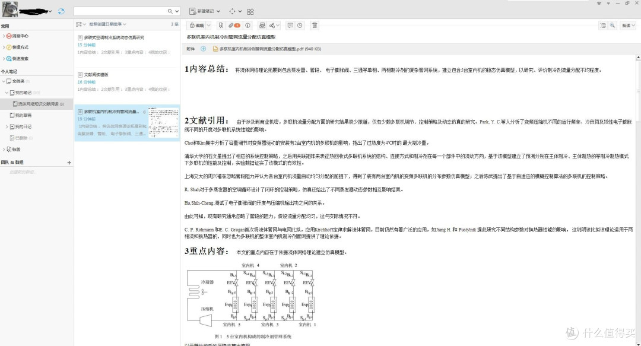Click the fullscreen arrows icon
The image size is (641, 346).
click(x=232, y=11)
